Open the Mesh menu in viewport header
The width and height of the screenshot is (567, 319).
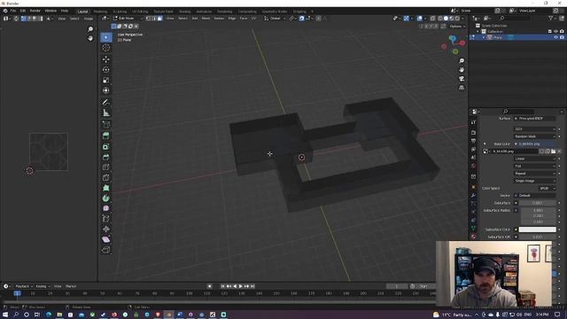tap(206, 18)
